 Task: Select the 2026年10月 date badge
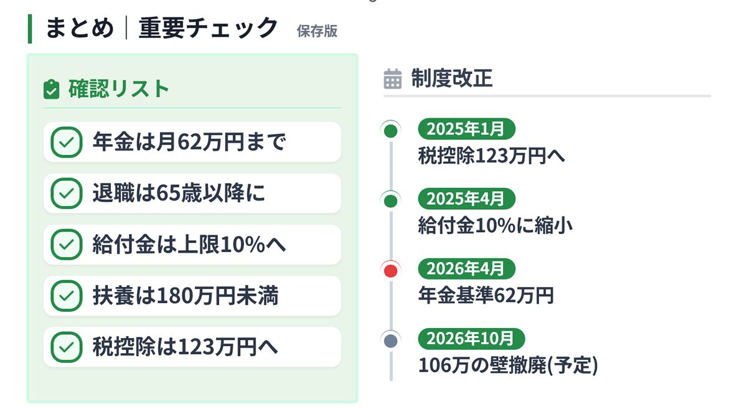tap(471, 339)
